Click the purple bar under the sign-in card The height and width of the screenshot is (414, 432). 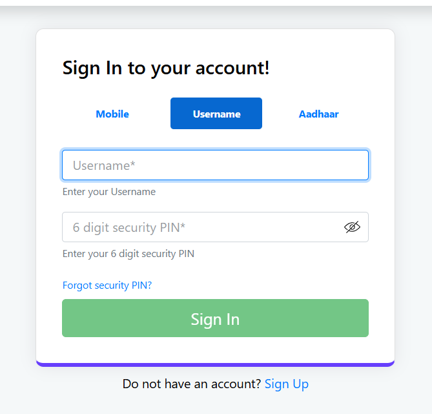pos(215,364)
